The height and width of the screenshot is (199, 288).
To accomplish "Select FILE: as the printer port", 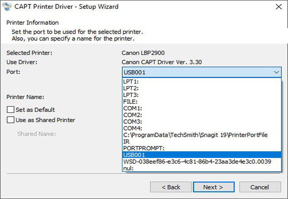I will [130, 101].
